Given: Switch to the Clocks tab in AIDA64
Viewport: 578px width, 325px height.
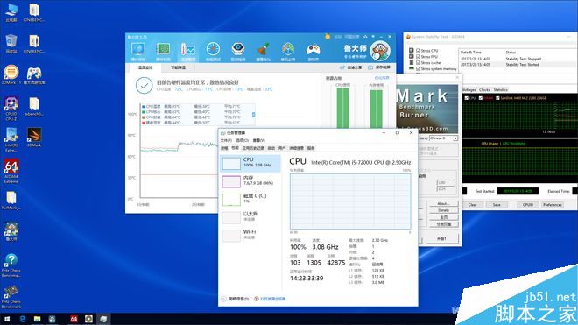Looking at the screenshot, I should (484, 89).
